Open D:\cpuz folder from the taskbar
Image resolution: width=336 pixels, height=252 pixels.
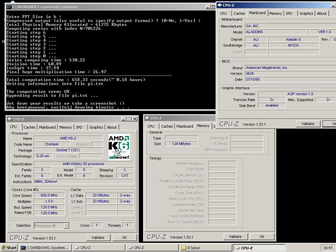[x=206, y=248]
